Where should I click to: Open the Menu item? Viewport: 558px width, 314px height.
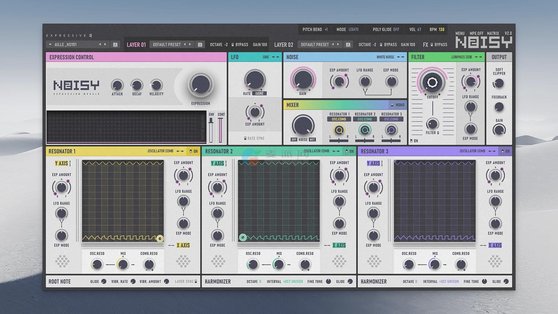[460, 33]
